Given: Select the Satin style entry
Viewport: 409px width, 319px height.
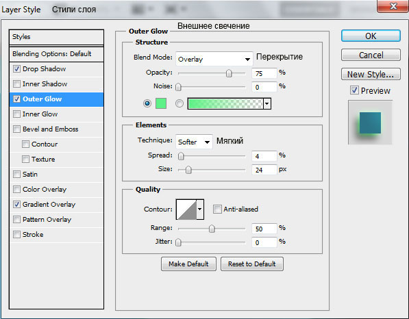Looking at the screenshot, I should coord(56,175).
